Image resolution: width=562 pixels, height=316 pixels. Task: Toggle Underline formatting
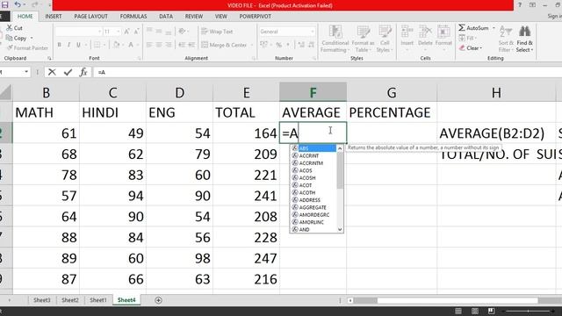[78, 45]
